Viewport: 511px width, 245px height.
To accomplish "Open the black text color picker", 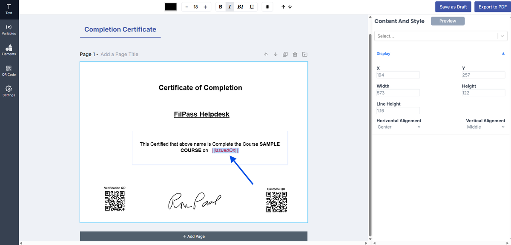I will [x=171, y=7].
